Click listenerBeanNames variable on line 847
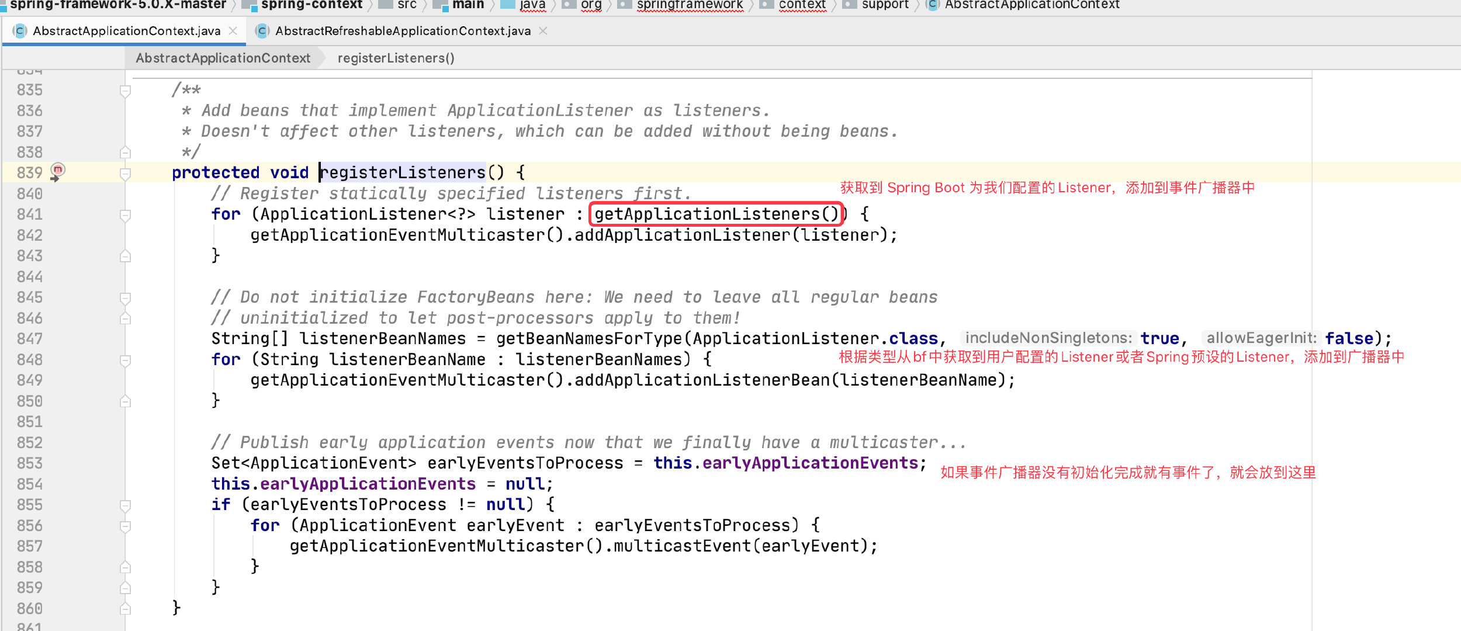Screen dimensions: 1461x631 [x=383, y=339]
